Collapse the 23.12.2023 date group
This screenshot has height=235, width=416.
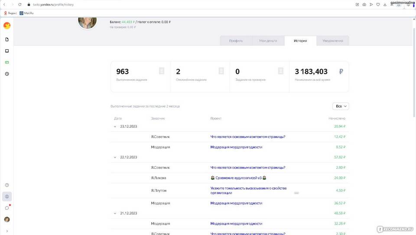[115, 127]
